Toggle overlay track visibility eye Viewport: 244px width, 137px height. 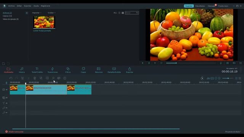7,98
